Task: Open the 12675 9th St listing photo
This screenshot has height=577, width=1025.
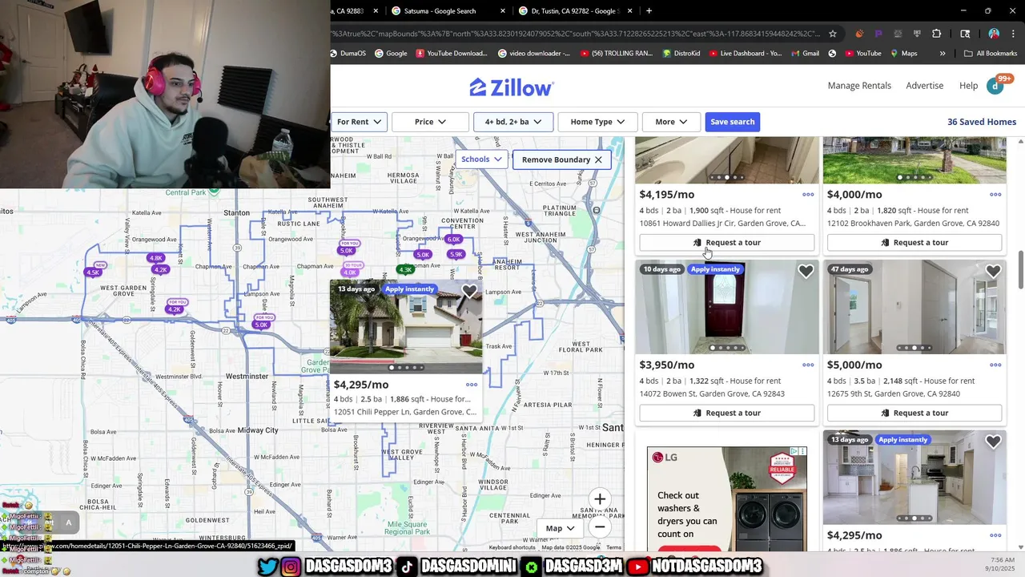Action: point(914,307)
